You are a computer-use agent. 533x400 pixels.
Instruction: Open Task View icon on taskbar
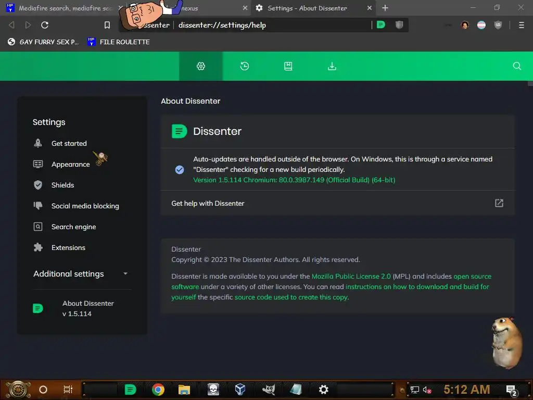(x=68, y=390)
